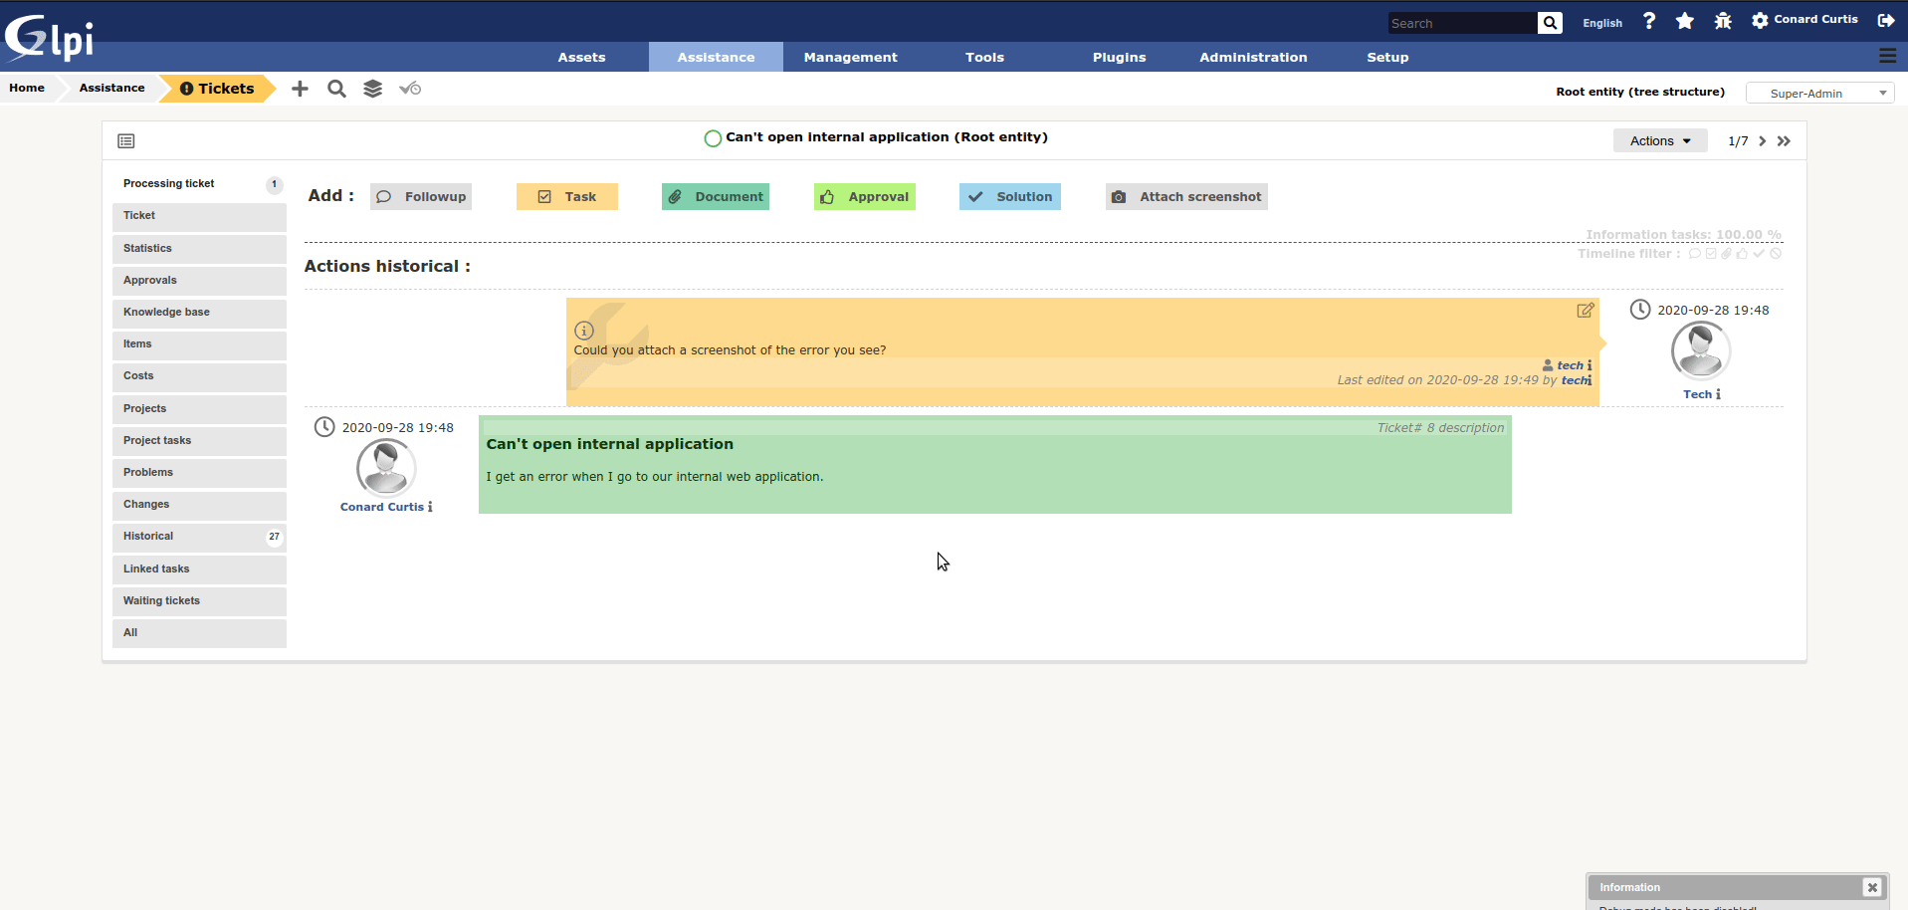Click the logout arrow icon
This screenshot has height=910, width=1908.
pos(1885,20)
